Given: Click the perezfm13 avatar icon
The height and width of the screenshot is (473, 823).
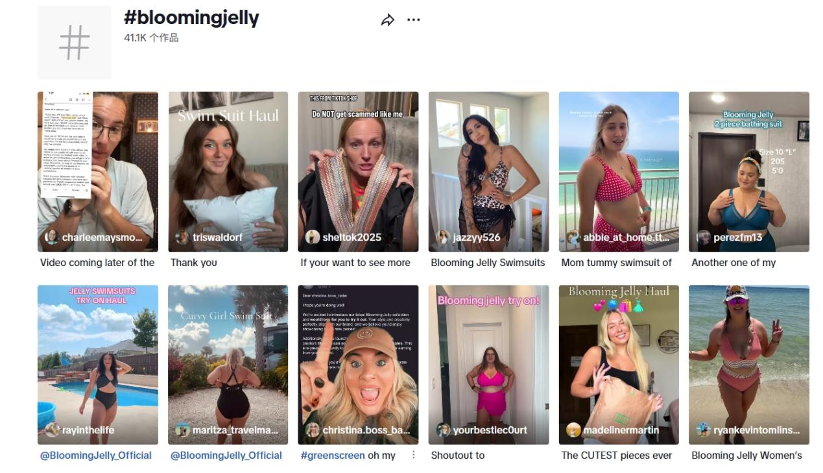Looking at the screenshot, I should (x=704, y=237).
